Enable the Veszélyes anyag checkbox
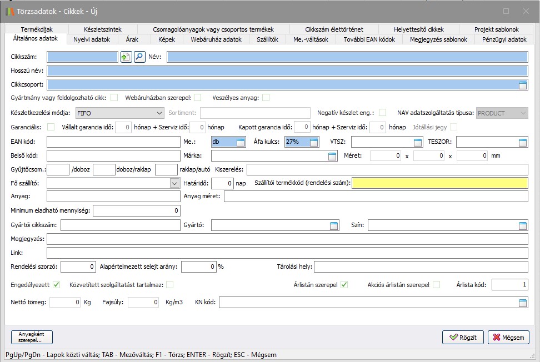This screenshot has height=362, width=540. (266, 98)
